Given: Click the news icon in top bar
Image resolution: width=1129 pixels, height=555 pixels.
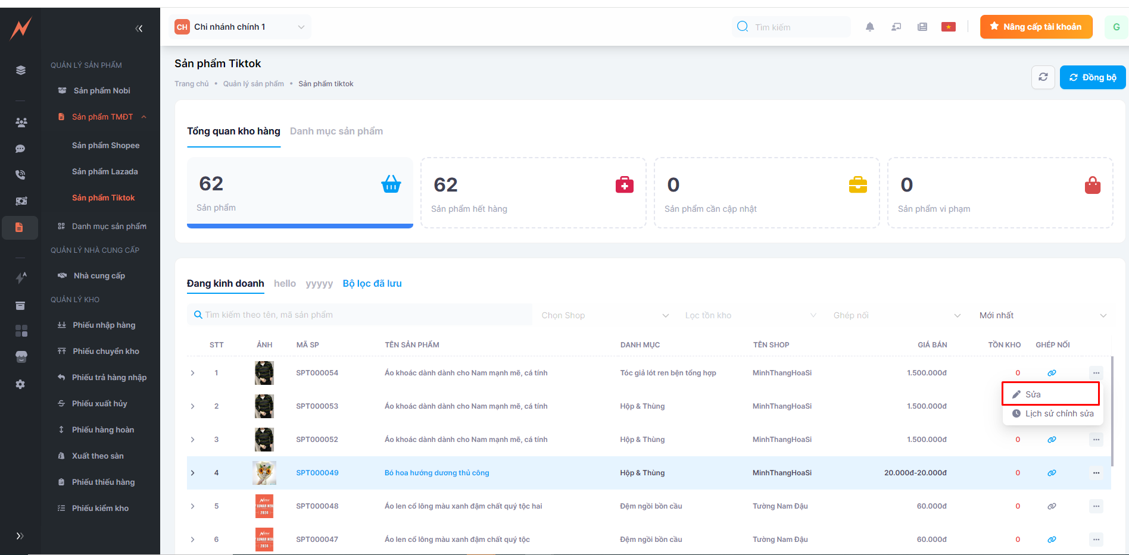Looking at the screenshot, I should click(922, 27).
